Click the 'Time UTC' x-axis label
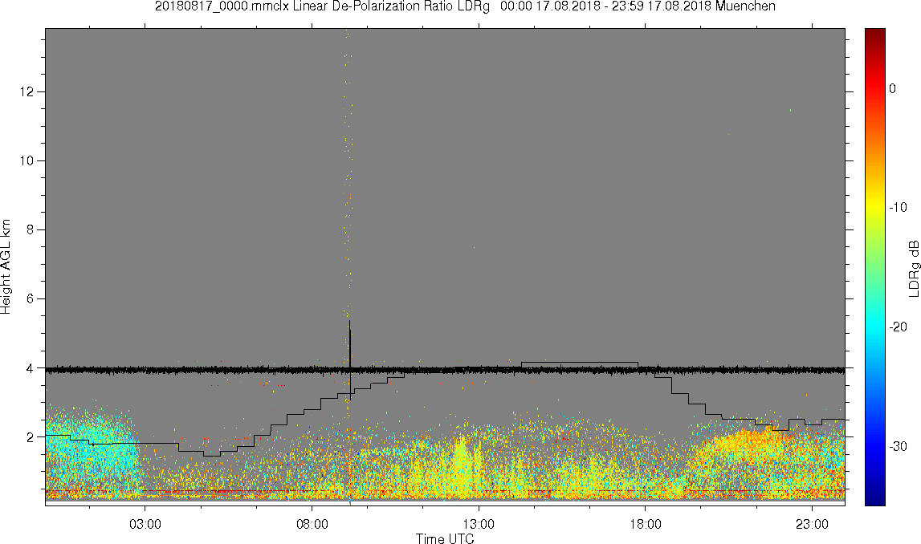The image size is (921, 544). (445, 538)
